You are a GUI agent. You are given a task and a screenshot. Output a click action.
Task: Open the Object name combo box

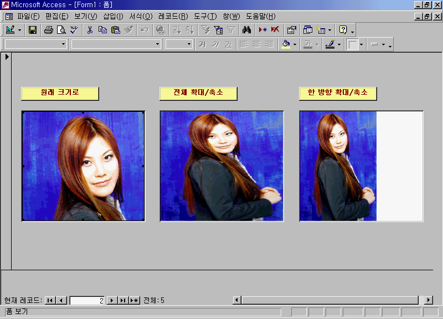[x=35, y=44]
